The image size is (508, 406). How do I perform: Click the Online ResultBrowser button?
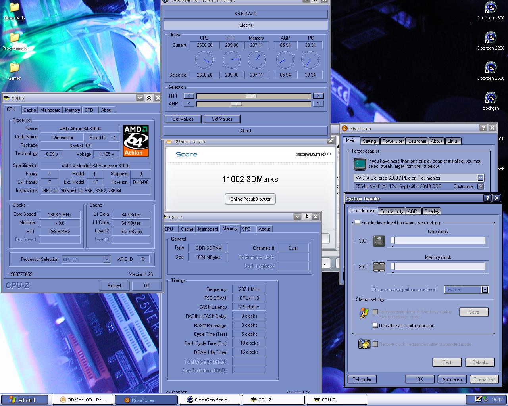(x=250, y=199)
